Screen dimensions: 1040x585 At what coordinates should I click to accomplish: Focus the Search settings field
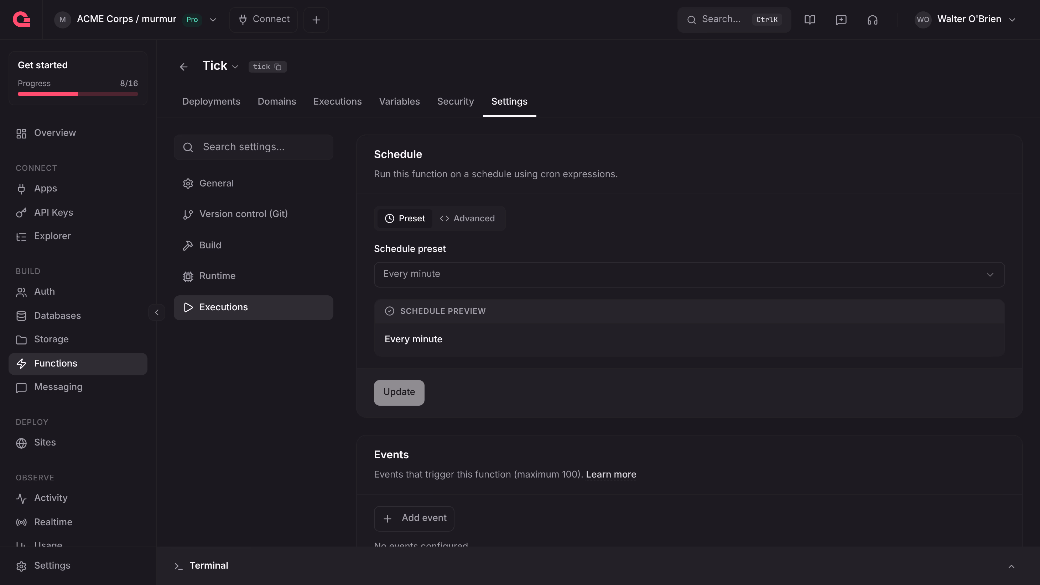(x=254, y=147)
